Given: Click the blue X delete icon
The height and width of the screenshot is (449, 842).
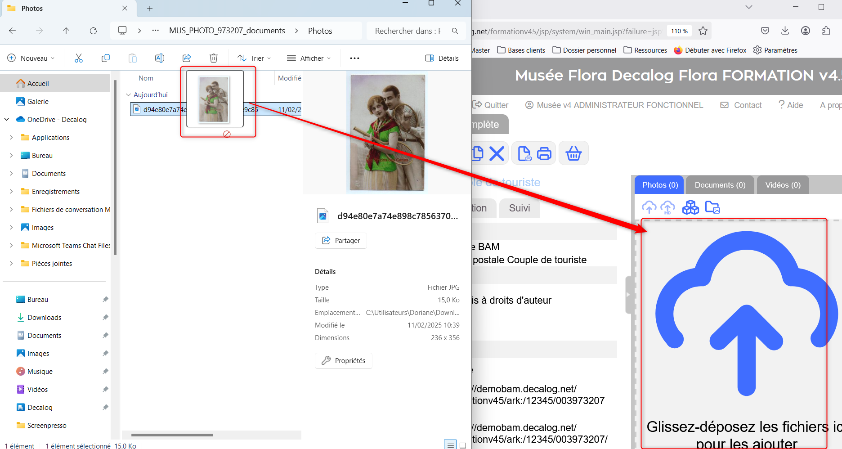Looking at the screenshot, I should (497, 153).
